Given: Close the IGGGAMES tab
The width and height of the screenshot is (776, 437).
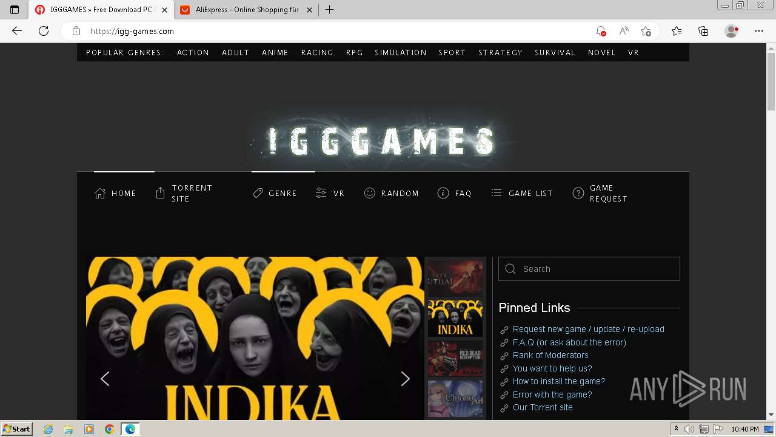Looking at the screenshot, I should 164,10.
